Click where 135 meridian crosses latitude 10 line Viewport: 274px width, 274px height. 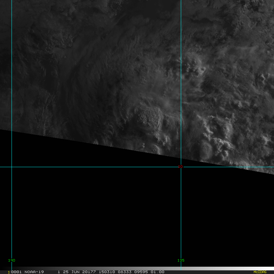coord(181,167)
